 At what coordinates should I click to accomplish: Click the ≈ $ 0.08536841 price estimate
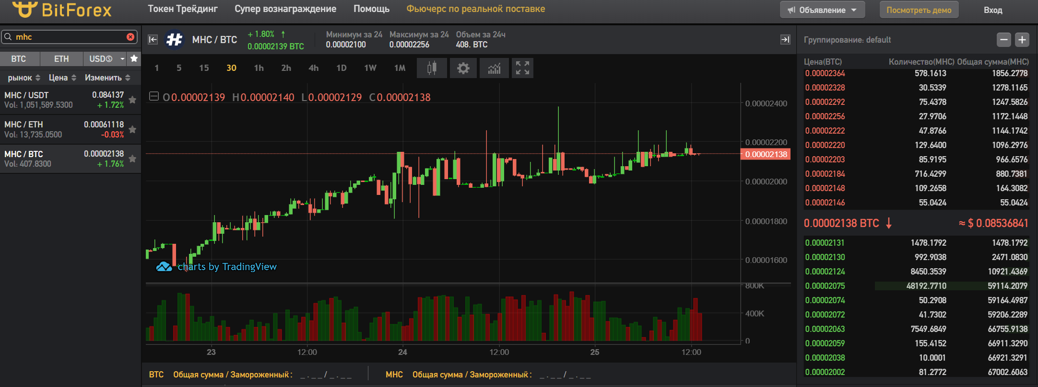click(993, 223)
